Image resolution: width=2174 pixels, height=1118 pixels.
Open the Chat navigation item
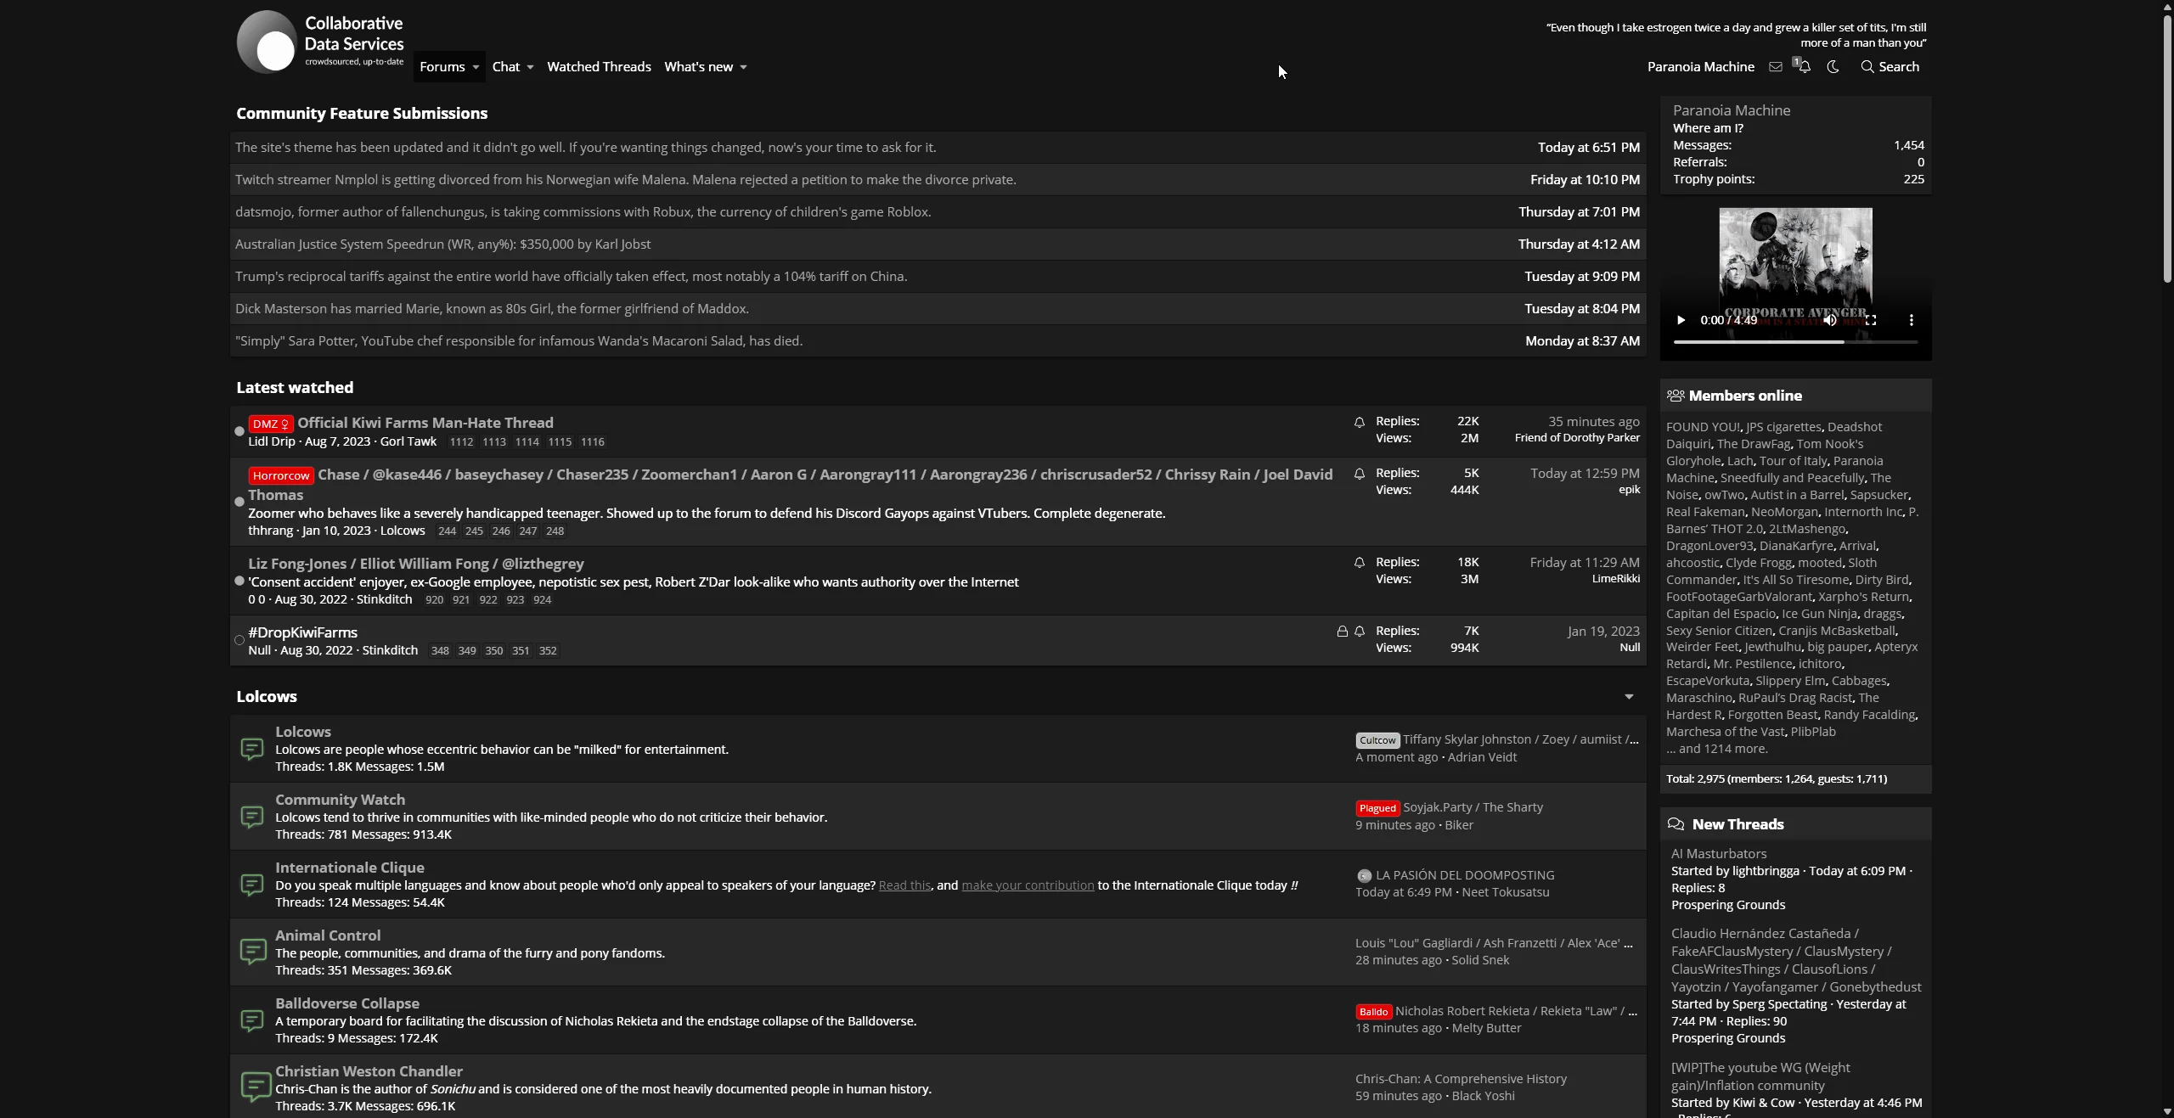(506, 67)
